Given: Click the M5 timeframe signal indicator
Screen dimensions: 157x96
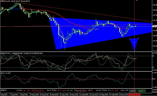Looking at the screenshot, I should point(29,90).
